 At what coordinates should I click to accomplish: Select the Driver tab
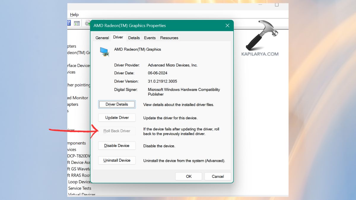[118, 37]
